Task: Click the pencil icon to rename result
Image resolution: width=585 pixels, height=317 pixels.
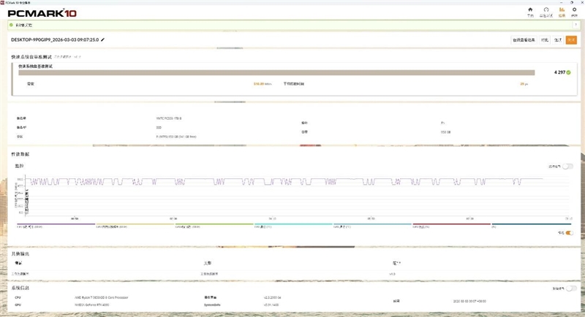Action: 103,39
